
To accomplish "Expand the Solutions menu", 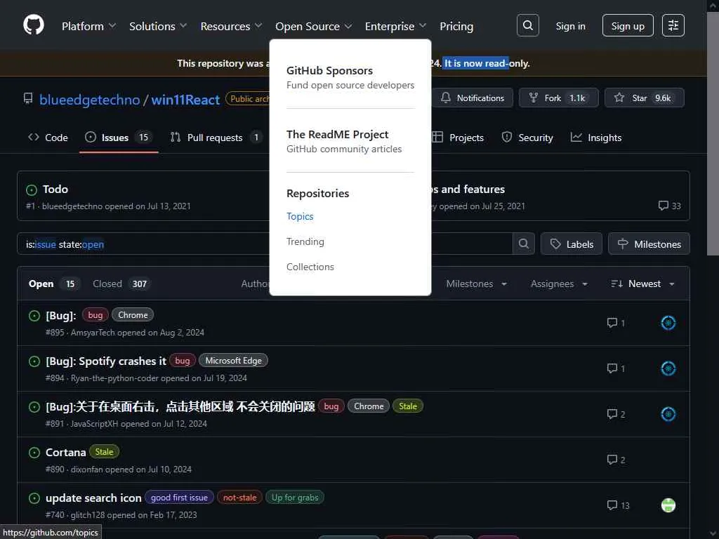I will click(158, 26).
